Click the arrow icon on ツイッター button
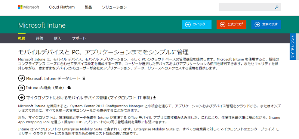 click(x=188, y=24)
